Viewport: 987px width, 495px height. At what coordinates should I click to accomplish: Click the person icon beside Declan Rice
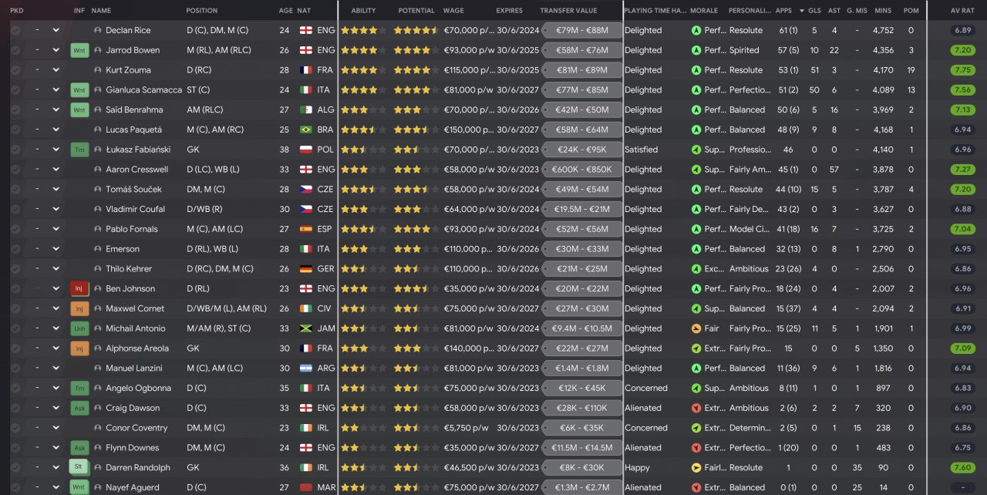tap(97, 30)
